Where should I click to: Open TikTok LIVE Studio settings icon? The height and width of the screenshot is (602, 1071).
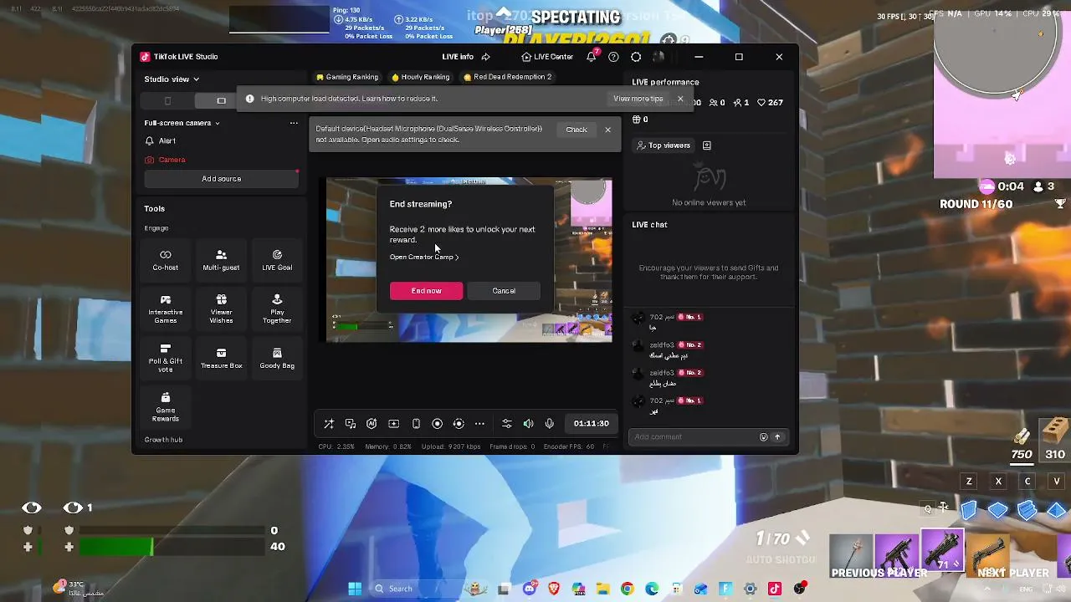pyautogui.click(x=636, y=57)
